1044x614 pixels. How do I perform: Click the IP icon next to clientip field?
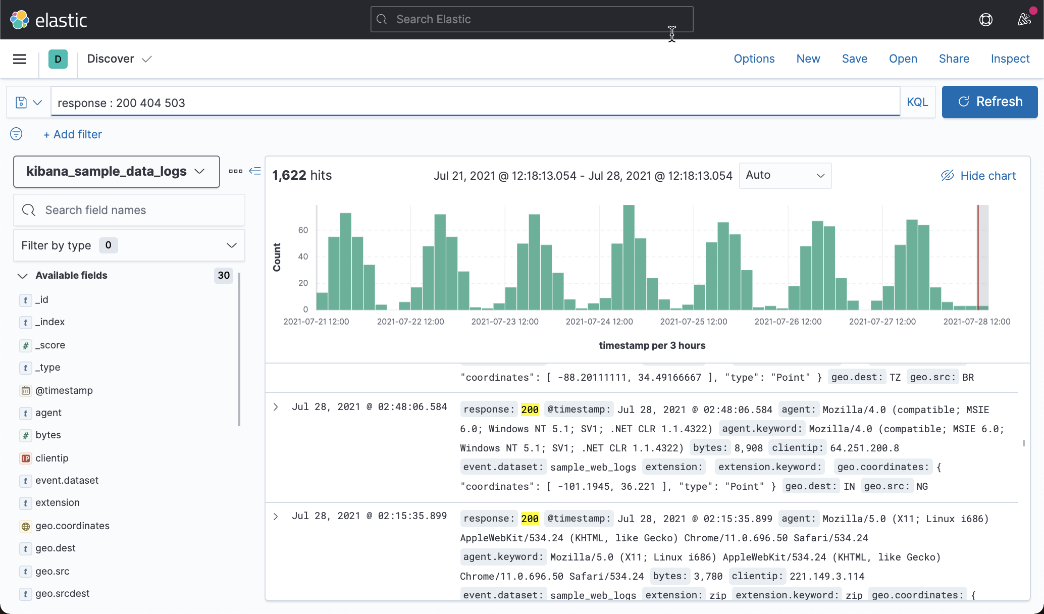(25, 458)
